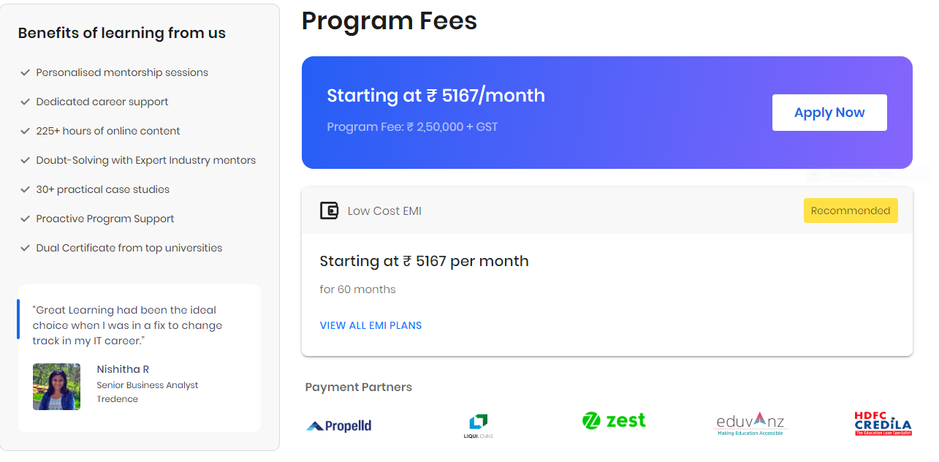Click the Nishitha R testimonial name

tap(123, 370)
